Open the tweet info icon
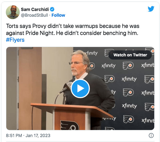160x142 pixels. [x=151, y=135]
